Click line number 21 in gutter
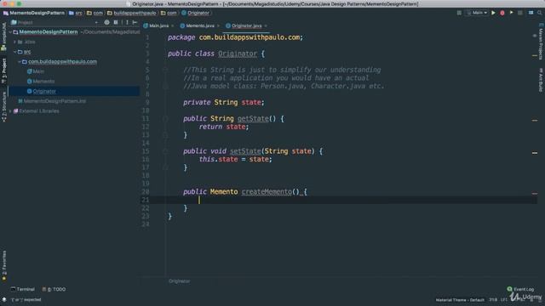The height and width of the screenshot is (306, 545). [x=146, y=200]
